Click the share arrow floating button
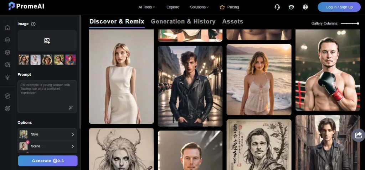 pos(359,135)
